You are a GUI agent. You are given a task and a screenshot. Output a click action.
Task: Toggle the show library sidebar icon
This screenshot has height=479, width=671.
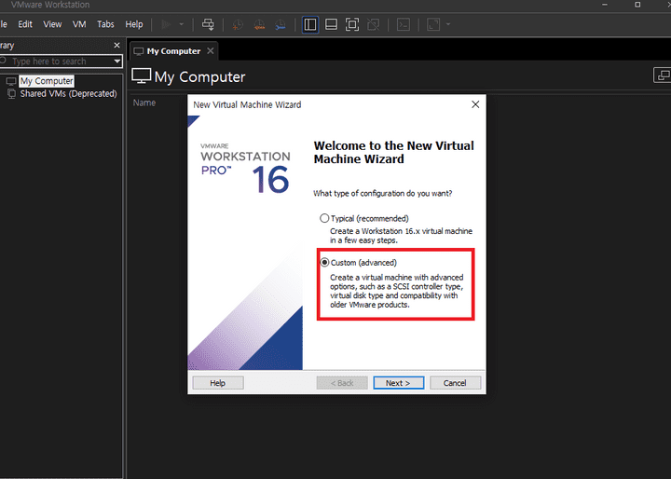pyautogui.click(x=309, y=24)
